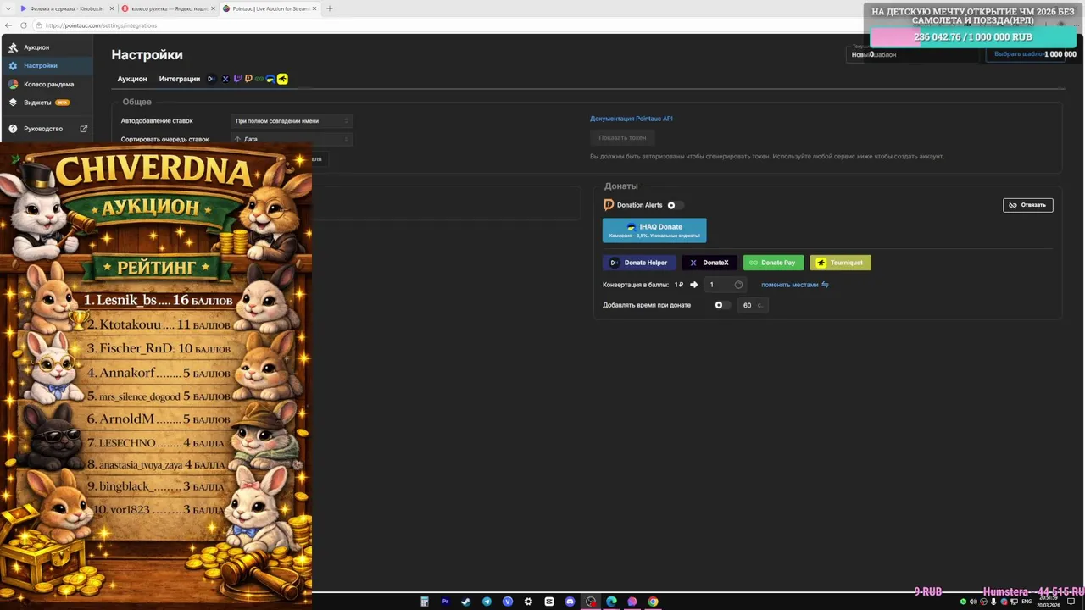
Task: Click the Ktotakouu 11 баллов rating row
Action: coord(158,324)
